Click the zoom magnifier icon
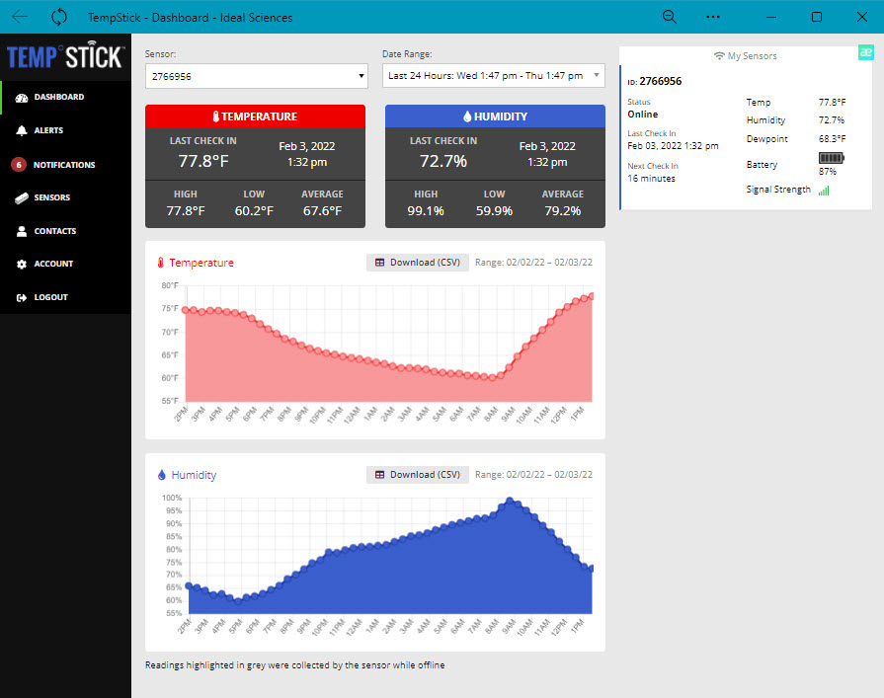 pyautogui.click(x=670, y=17)
